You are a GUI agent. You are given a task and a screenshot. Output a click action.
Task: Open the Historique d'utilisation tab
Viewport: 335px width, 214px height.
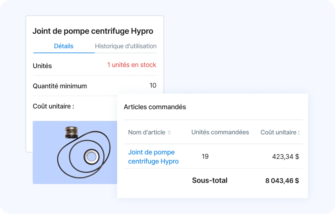[126, 46]
